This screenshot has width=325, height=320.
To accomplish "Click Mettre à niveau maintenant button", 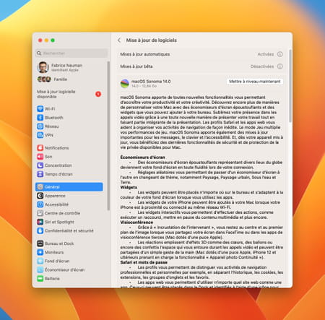I will pyautogui.click(x=255, y=82).
